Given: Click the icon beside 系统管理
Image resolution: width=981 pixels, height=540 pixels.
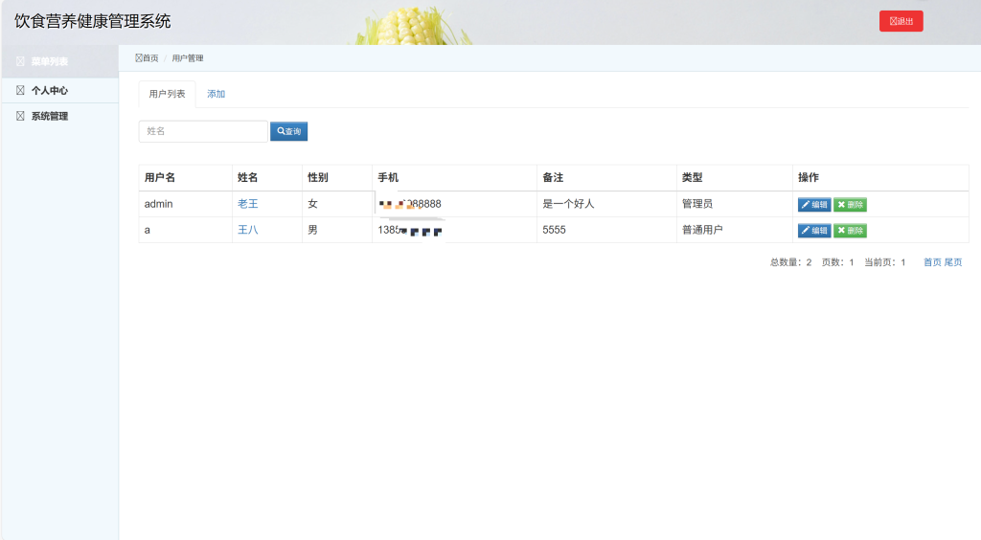Looking at the screenshot, I should pyautogui.click(x=20, y=116).
